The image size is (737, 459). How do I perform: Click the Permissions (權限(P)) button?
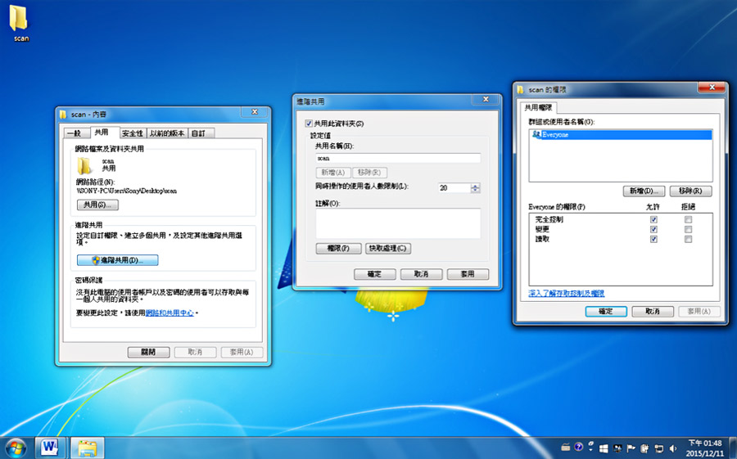[338, 248]
